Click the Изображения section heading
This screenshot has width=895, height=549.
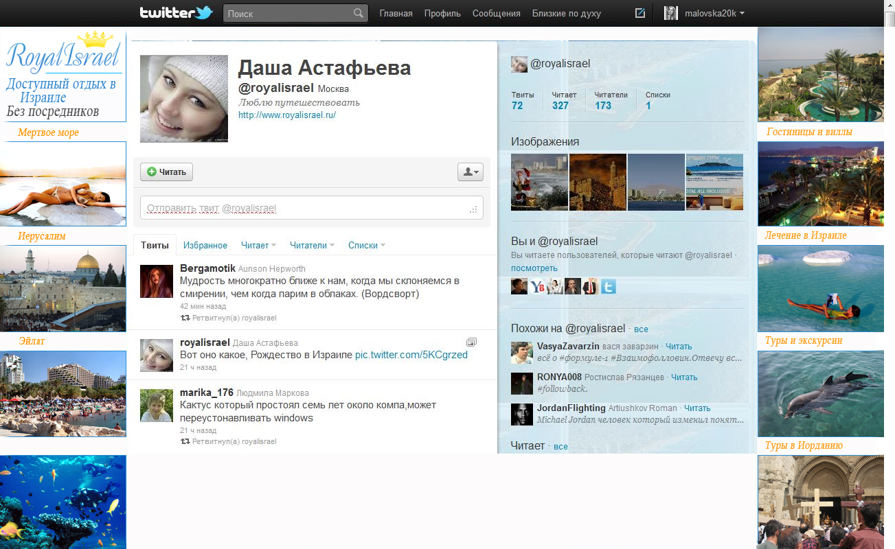pyautogui.click(x=545, y=141)
